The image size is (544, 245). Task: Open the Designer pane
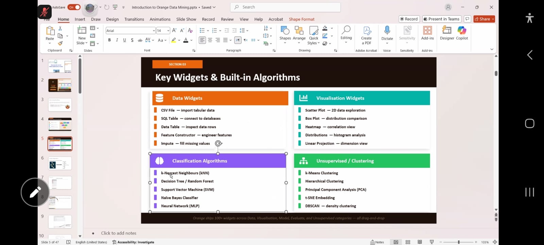447,33
